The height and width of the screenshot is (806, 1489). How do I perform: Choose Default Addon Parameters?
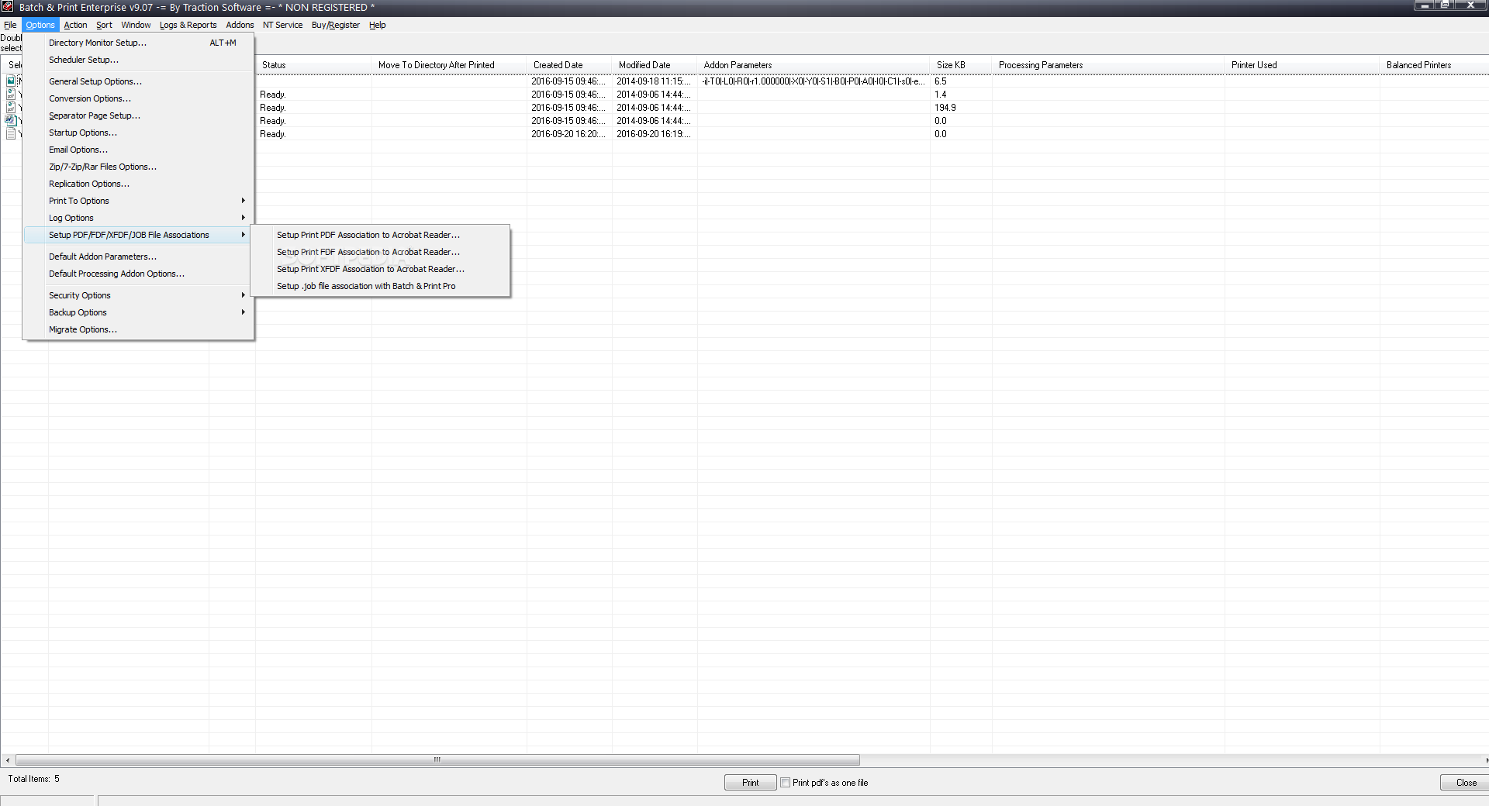[138, 257]
